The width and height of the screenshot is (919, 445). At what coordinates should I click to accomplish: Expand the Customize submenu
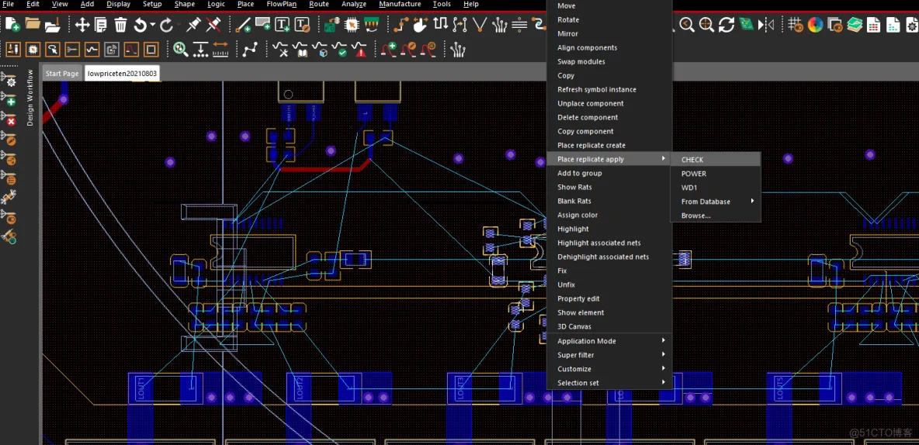(x=609, y=369)
